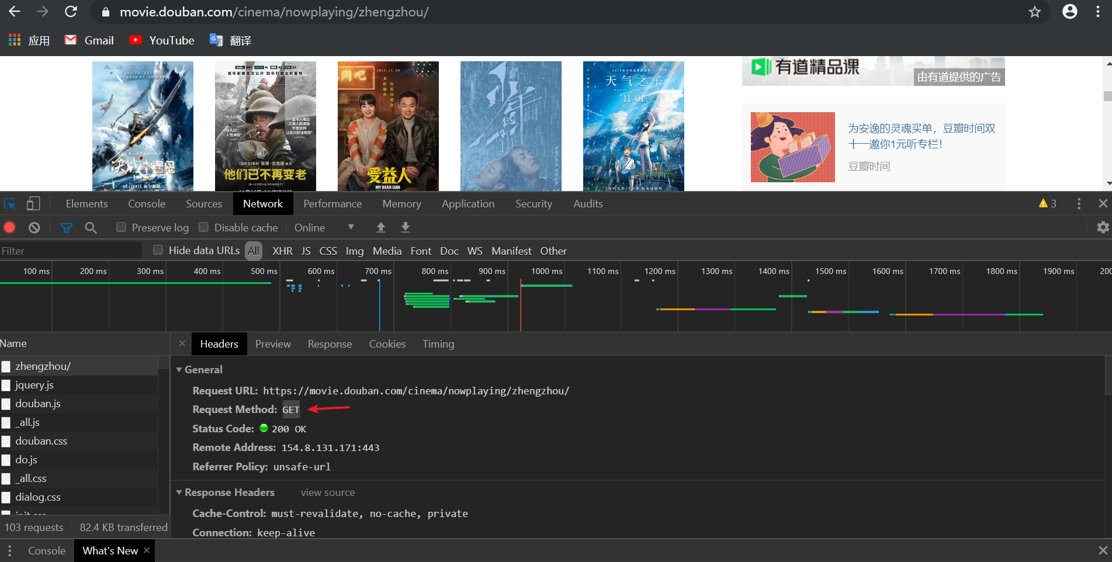Check Hide data URLs
1112x562 pixels.
point(158,250)
